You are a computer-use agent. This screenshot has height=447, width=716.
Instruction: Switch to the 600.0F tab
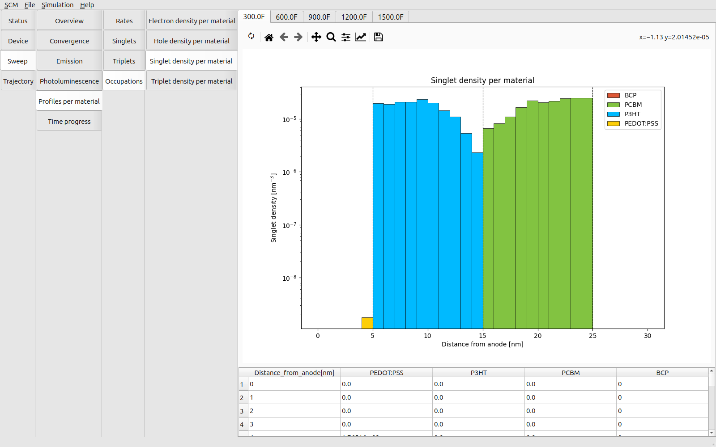coord(286,17)
